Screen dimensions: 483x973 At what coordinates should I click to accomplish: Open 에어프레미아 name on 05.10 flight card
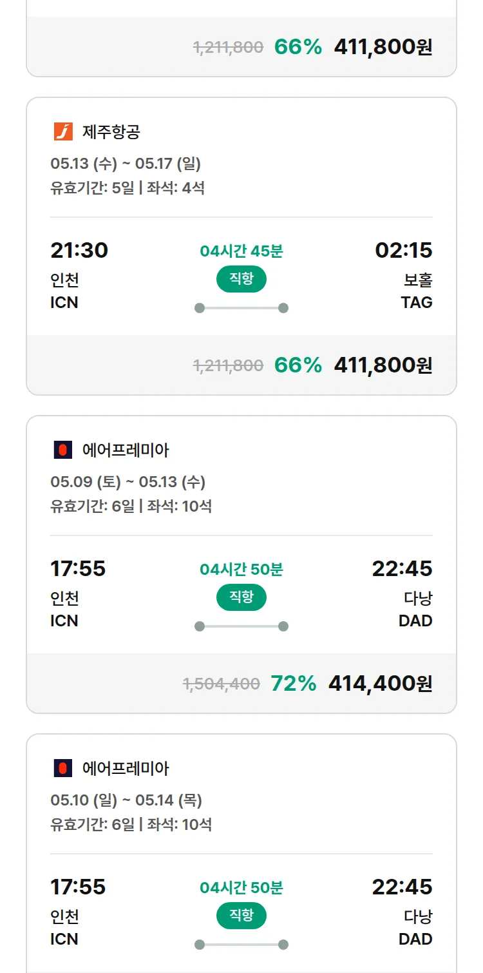tap(126, 769)
